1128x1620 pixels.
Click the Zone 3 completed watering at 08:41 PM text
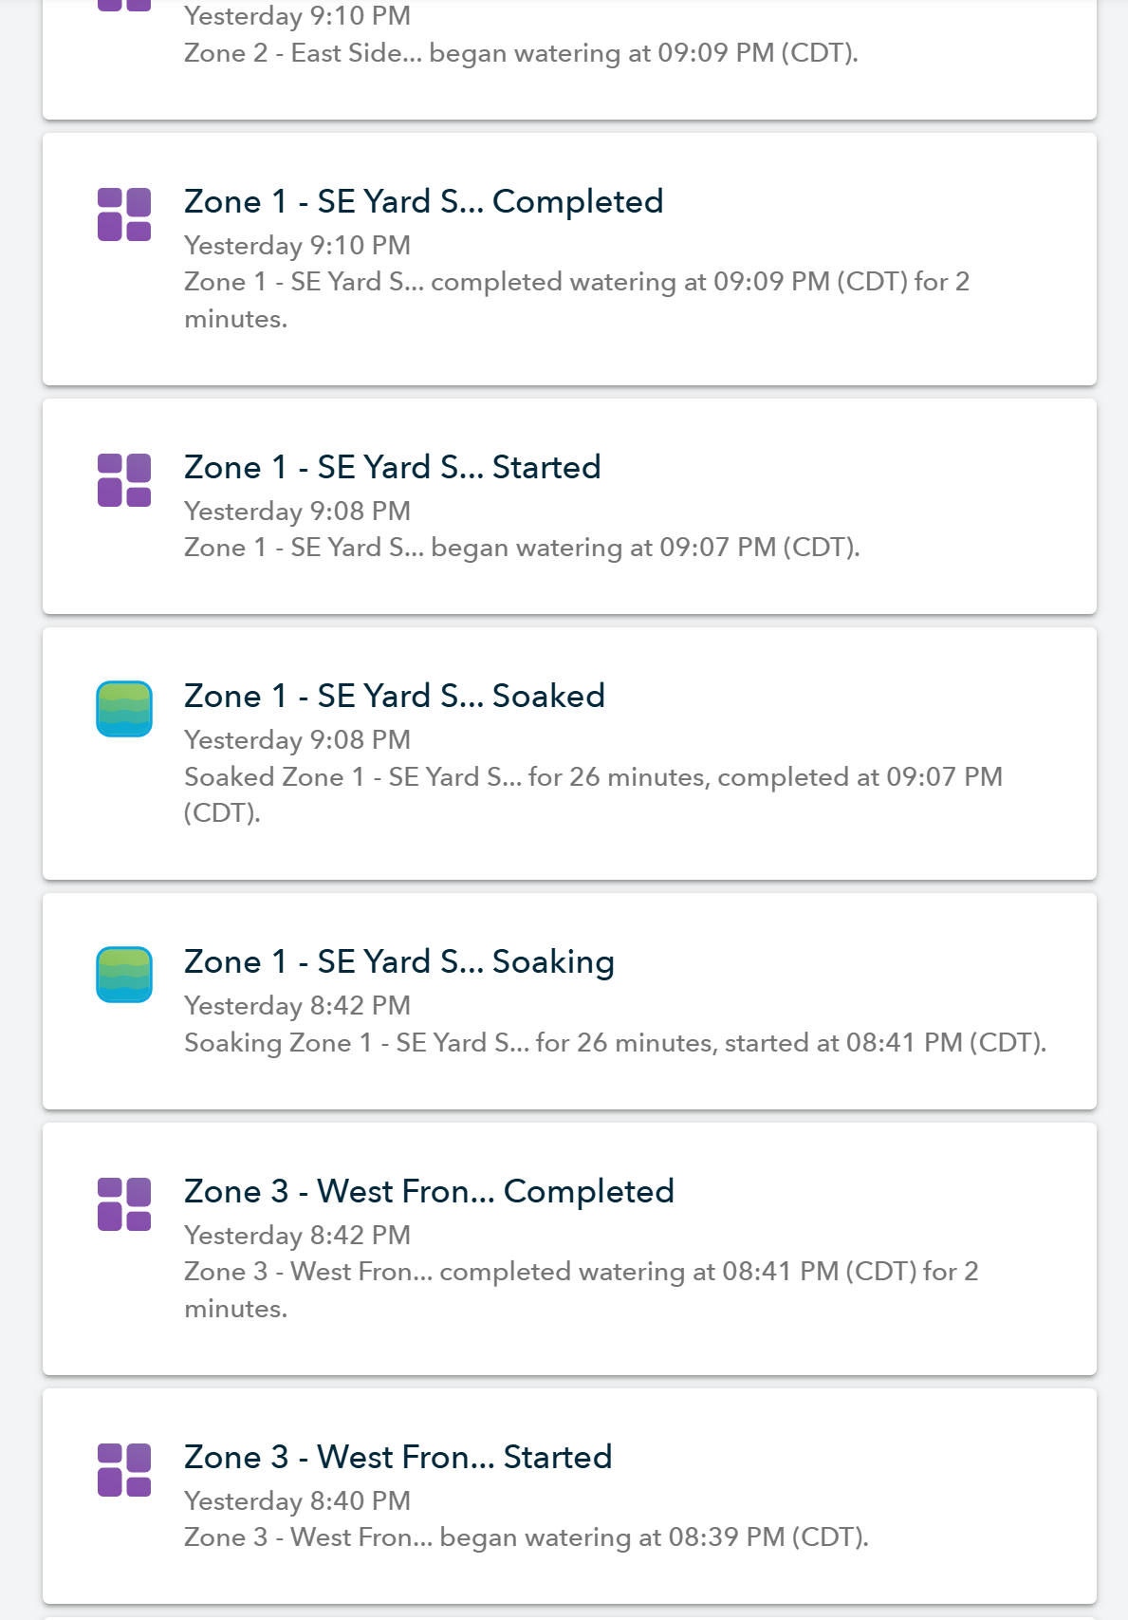tap(582, 1290)
